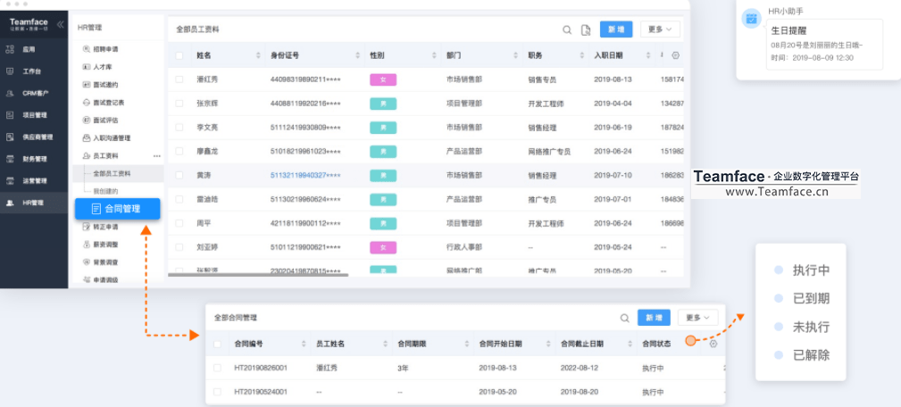Click the highlighted 合同管理 button

pos(117,208)
